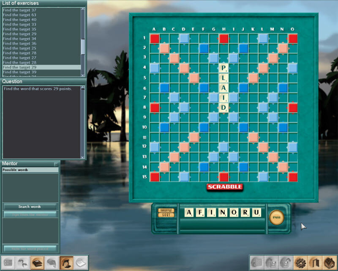Close the Mentor panel

pos(56,164)
